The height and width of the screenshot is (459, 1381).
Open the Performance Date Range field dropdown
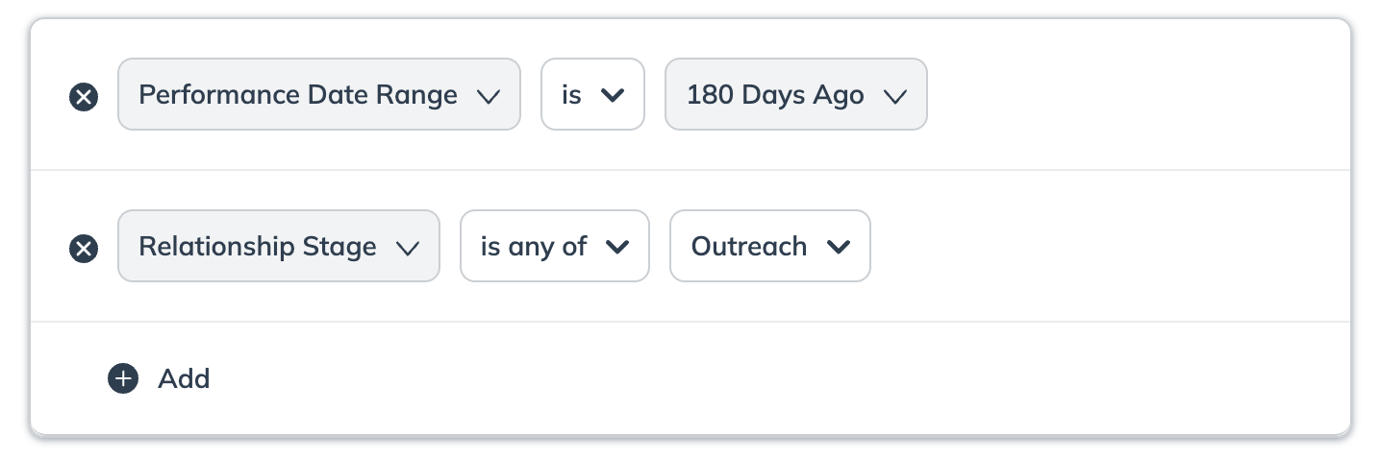pos(298,95)
